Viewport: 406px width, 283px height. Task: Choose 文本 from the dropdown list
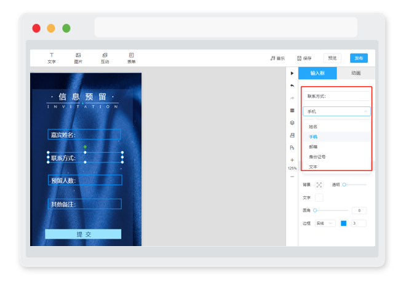[x=336, y=167]
